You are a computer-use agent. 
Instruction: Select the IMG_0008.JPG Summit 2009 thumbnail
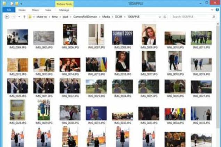[x=122, y=37]
